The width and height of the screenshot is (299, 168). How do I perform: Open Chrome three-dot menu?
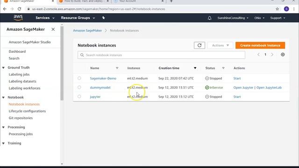point(294,9)
